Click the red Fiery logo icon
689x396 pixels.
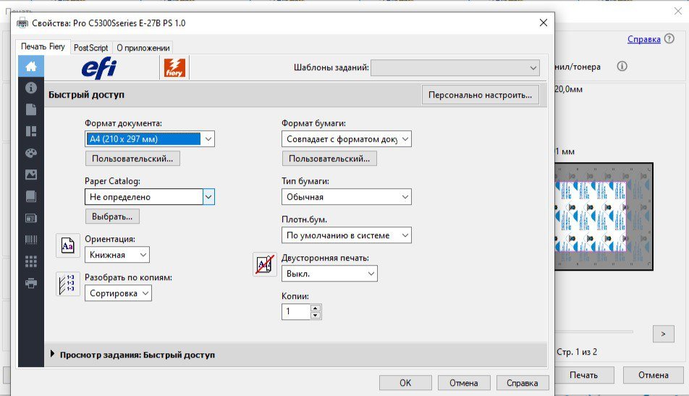[174, 67]
